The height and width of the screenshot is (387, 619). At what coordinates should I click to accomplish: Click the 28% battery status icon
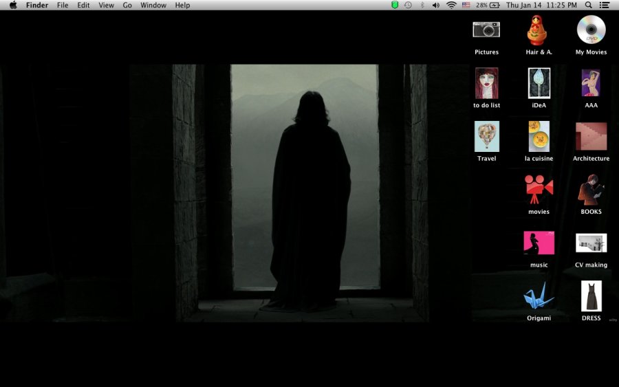pyautogui.click(x=488, y=5)
